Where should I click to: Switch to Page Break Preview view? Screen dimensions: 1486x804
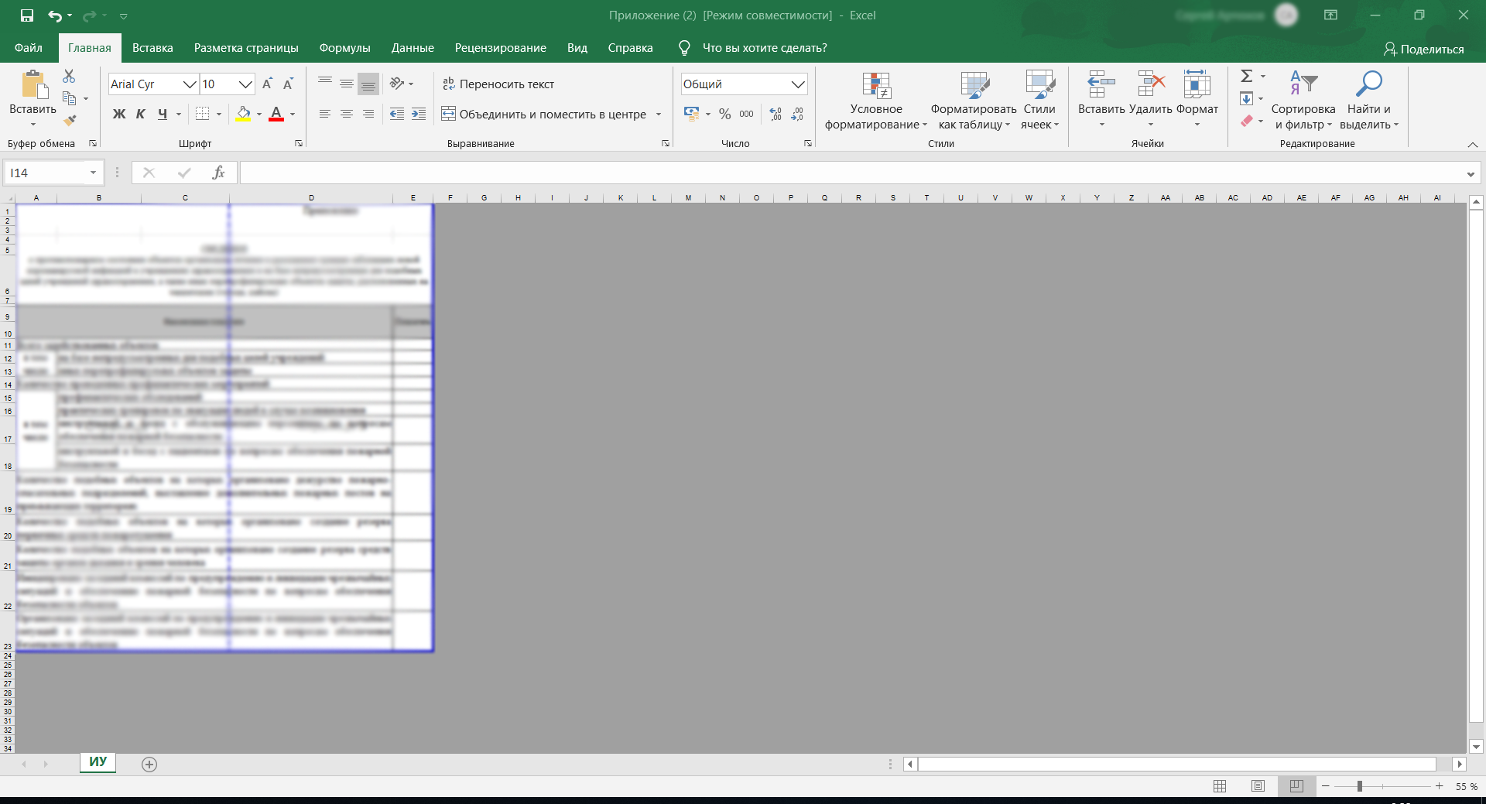click(x=1296, y=786)
